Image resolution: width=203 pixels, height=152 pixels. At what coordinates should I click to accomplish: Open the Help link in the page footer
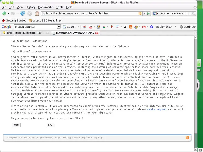(x=100, y=138)
